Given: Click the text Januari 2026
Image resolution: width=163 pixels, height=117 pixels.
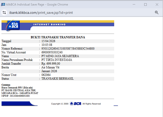Looking at the screenshot, I should [49, 71].
